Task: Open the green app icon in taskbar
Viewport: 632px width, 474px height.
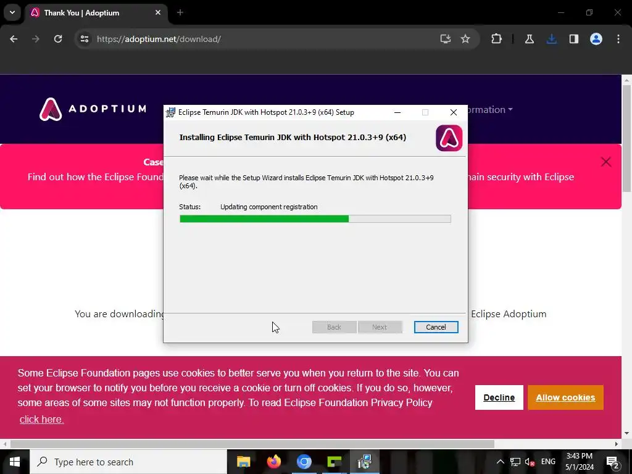Action: [334, 462]
